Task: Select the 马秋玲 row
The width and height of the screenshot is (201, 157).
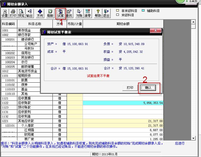Action: pyautogui.click(x=21, y=49)
